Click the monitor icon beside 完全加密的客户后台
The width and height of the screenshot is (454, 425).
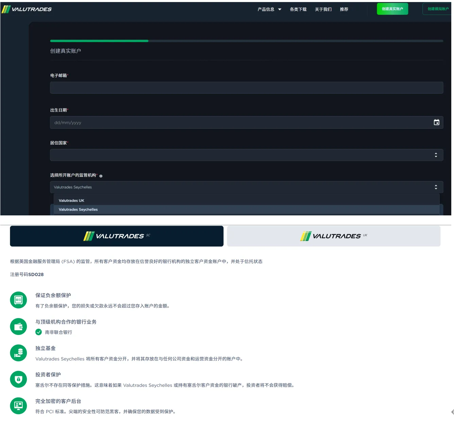click(x=18, y=406)
